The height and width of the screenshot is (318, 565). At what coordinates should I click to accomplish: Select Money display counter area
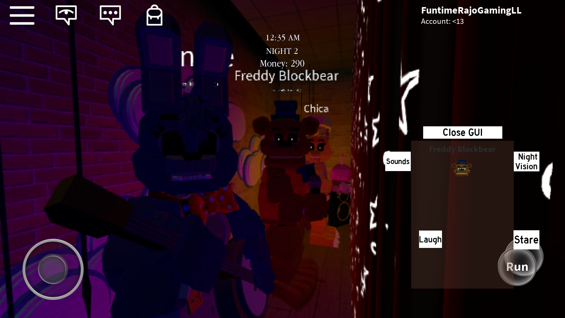pos(282,63)
